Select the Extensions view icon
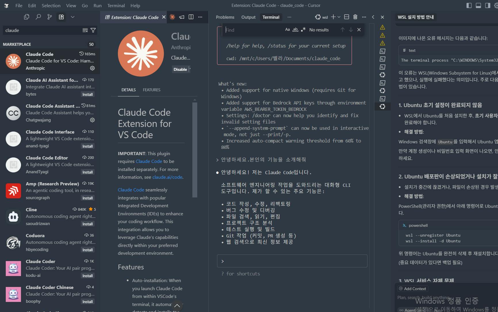The width and height of the screenshot is (498, 312). [61, 17]
